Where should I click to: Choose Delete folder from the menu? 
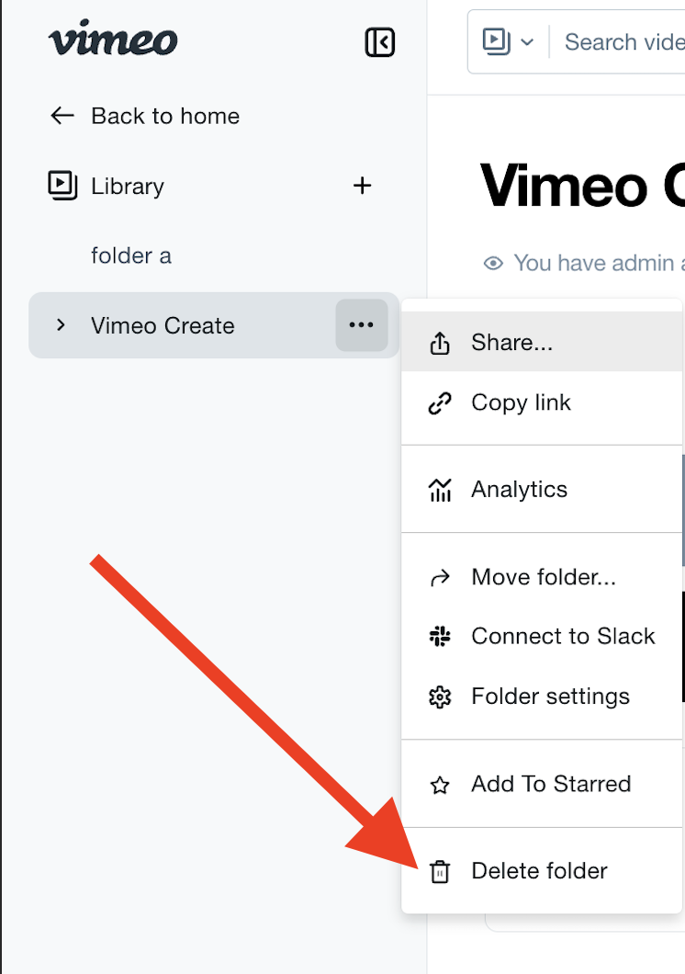(x=538, y=870)
